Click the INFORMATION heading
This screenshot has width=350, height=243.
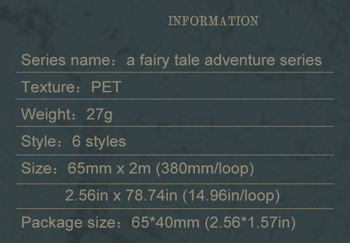[213, 21]
